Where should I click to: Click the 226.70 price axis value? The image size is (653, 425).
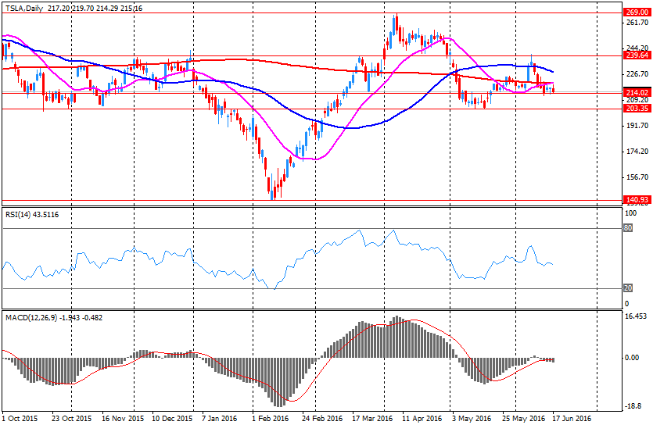(x=637, y=74)
